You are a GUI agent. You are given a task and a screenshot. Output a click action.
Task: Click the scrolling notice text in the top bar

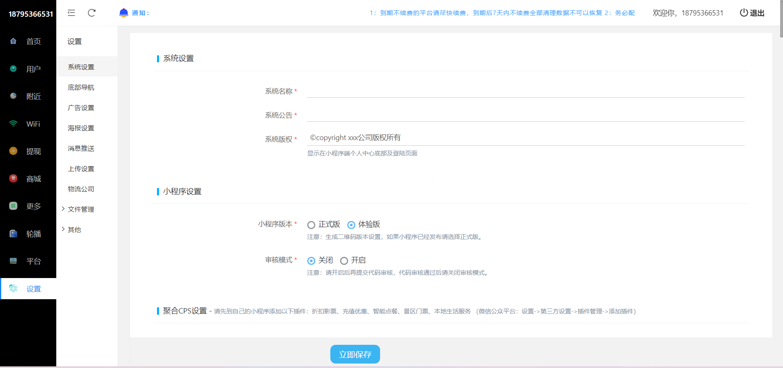(502, 13)
